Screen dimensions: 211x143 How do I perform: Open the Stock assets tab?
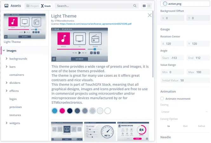(x=46, y=6)
